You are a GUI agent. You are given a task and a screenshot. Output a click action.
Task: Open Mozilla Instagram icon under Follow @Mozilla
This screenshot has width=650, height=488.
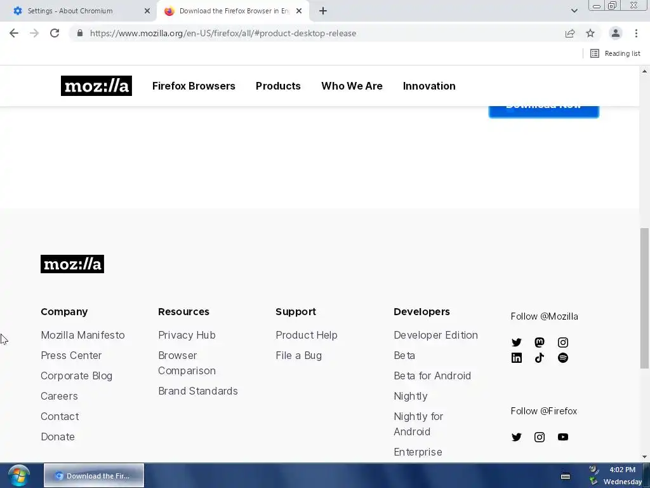coord(562,342)
